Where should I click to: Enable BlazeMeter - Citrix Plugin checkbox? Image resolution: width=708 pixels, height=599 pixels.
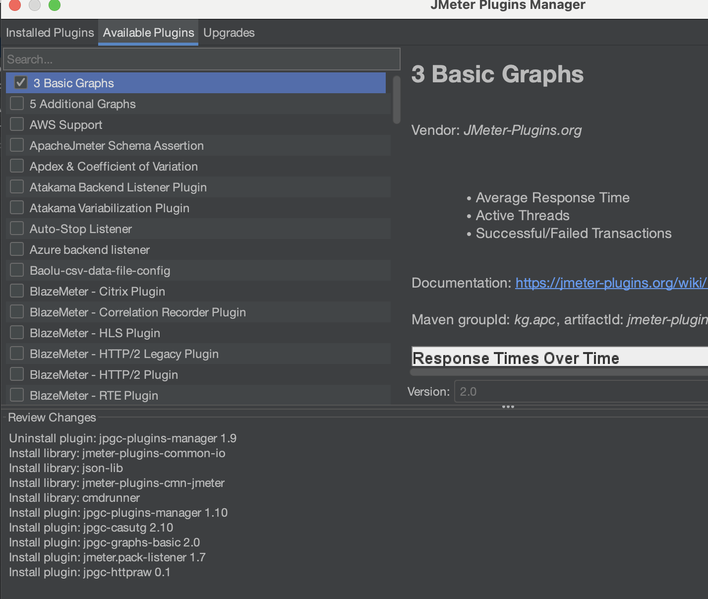[17, 291]
